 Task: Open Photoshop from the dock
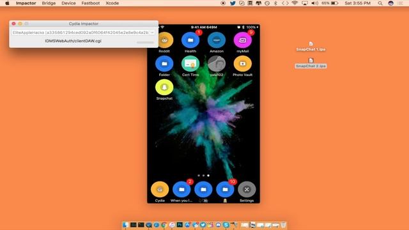pyautogui.click(x=180, y=225)
